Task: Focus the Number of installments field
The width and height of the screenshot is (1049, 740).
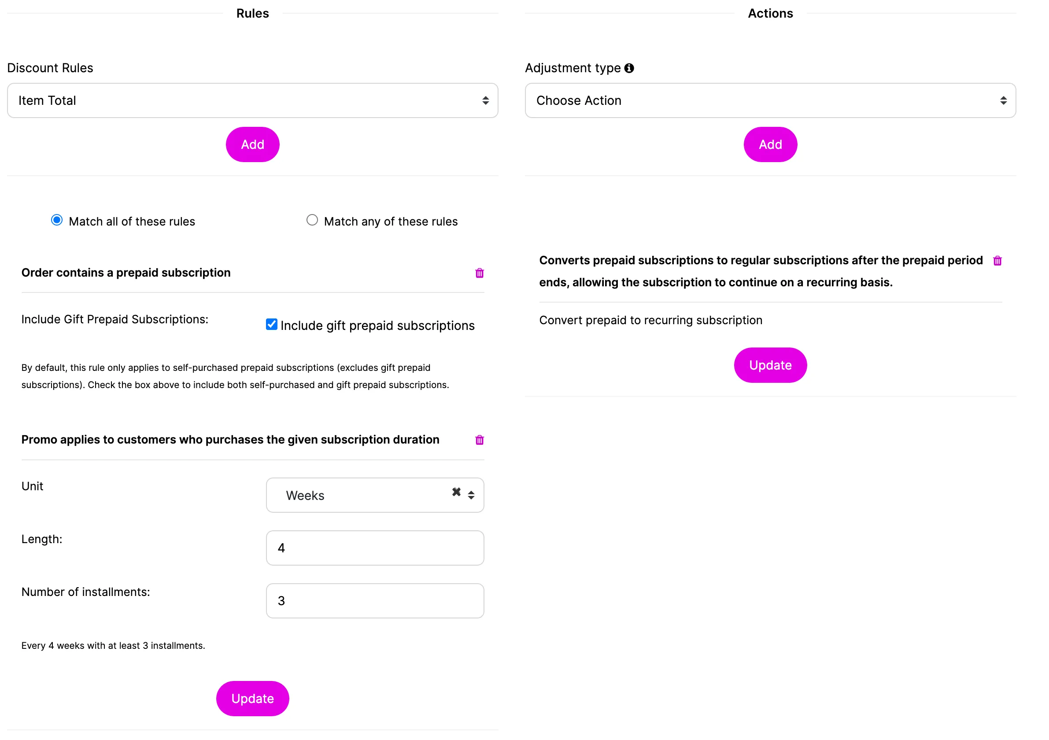Action: click(375, 601)
